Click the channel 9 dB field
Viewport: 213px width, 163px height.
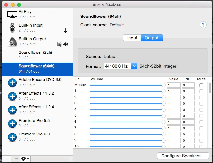tap(188, 140)
